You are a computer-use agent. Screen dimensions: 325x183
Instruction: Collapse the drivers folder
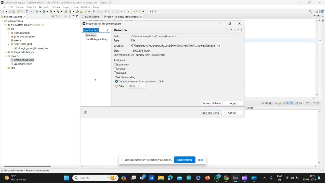pos(5,56)
